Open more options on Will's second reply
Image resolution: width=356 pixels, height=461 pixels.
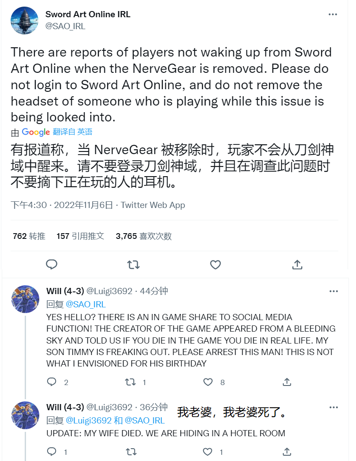point(333,407)
